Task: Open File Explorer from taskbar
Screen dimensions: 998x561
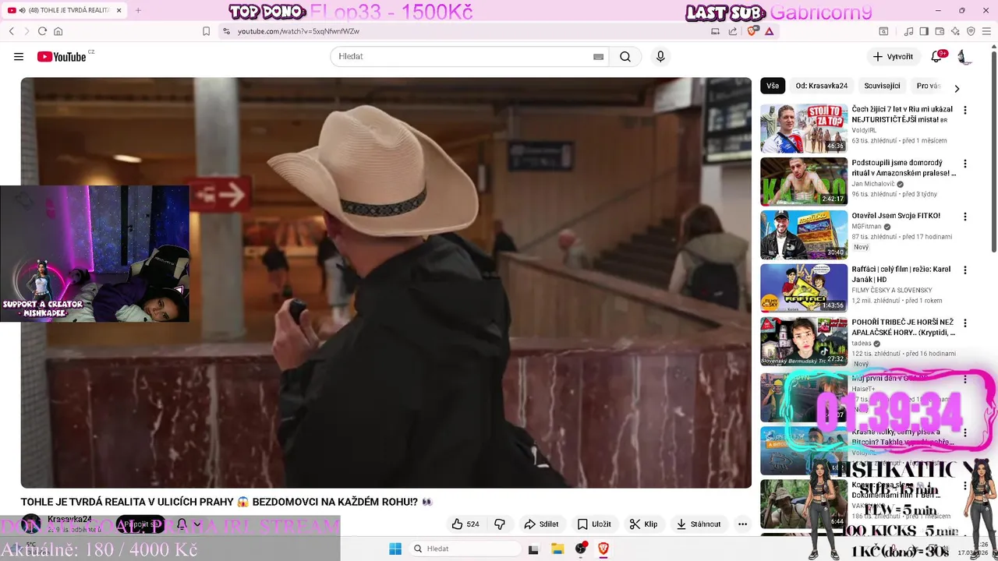Action: [x=557, y=549]
